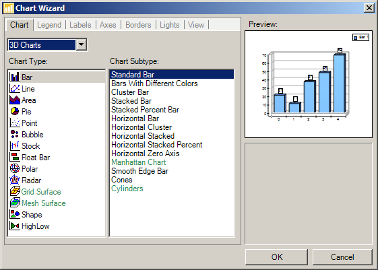Viewport: 378px width, 270px height.
Task: Select the Polar chart icon
Action: (x=15, y=168)
